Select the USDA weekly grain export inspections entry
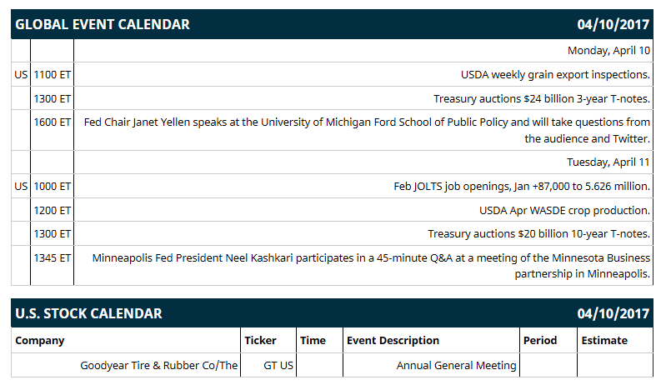The width and height of the screenshot is (671, 390). 555,75
